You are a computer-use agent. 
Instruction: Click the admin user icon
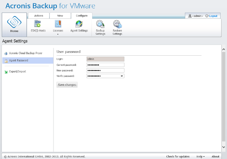coord(190,16)
